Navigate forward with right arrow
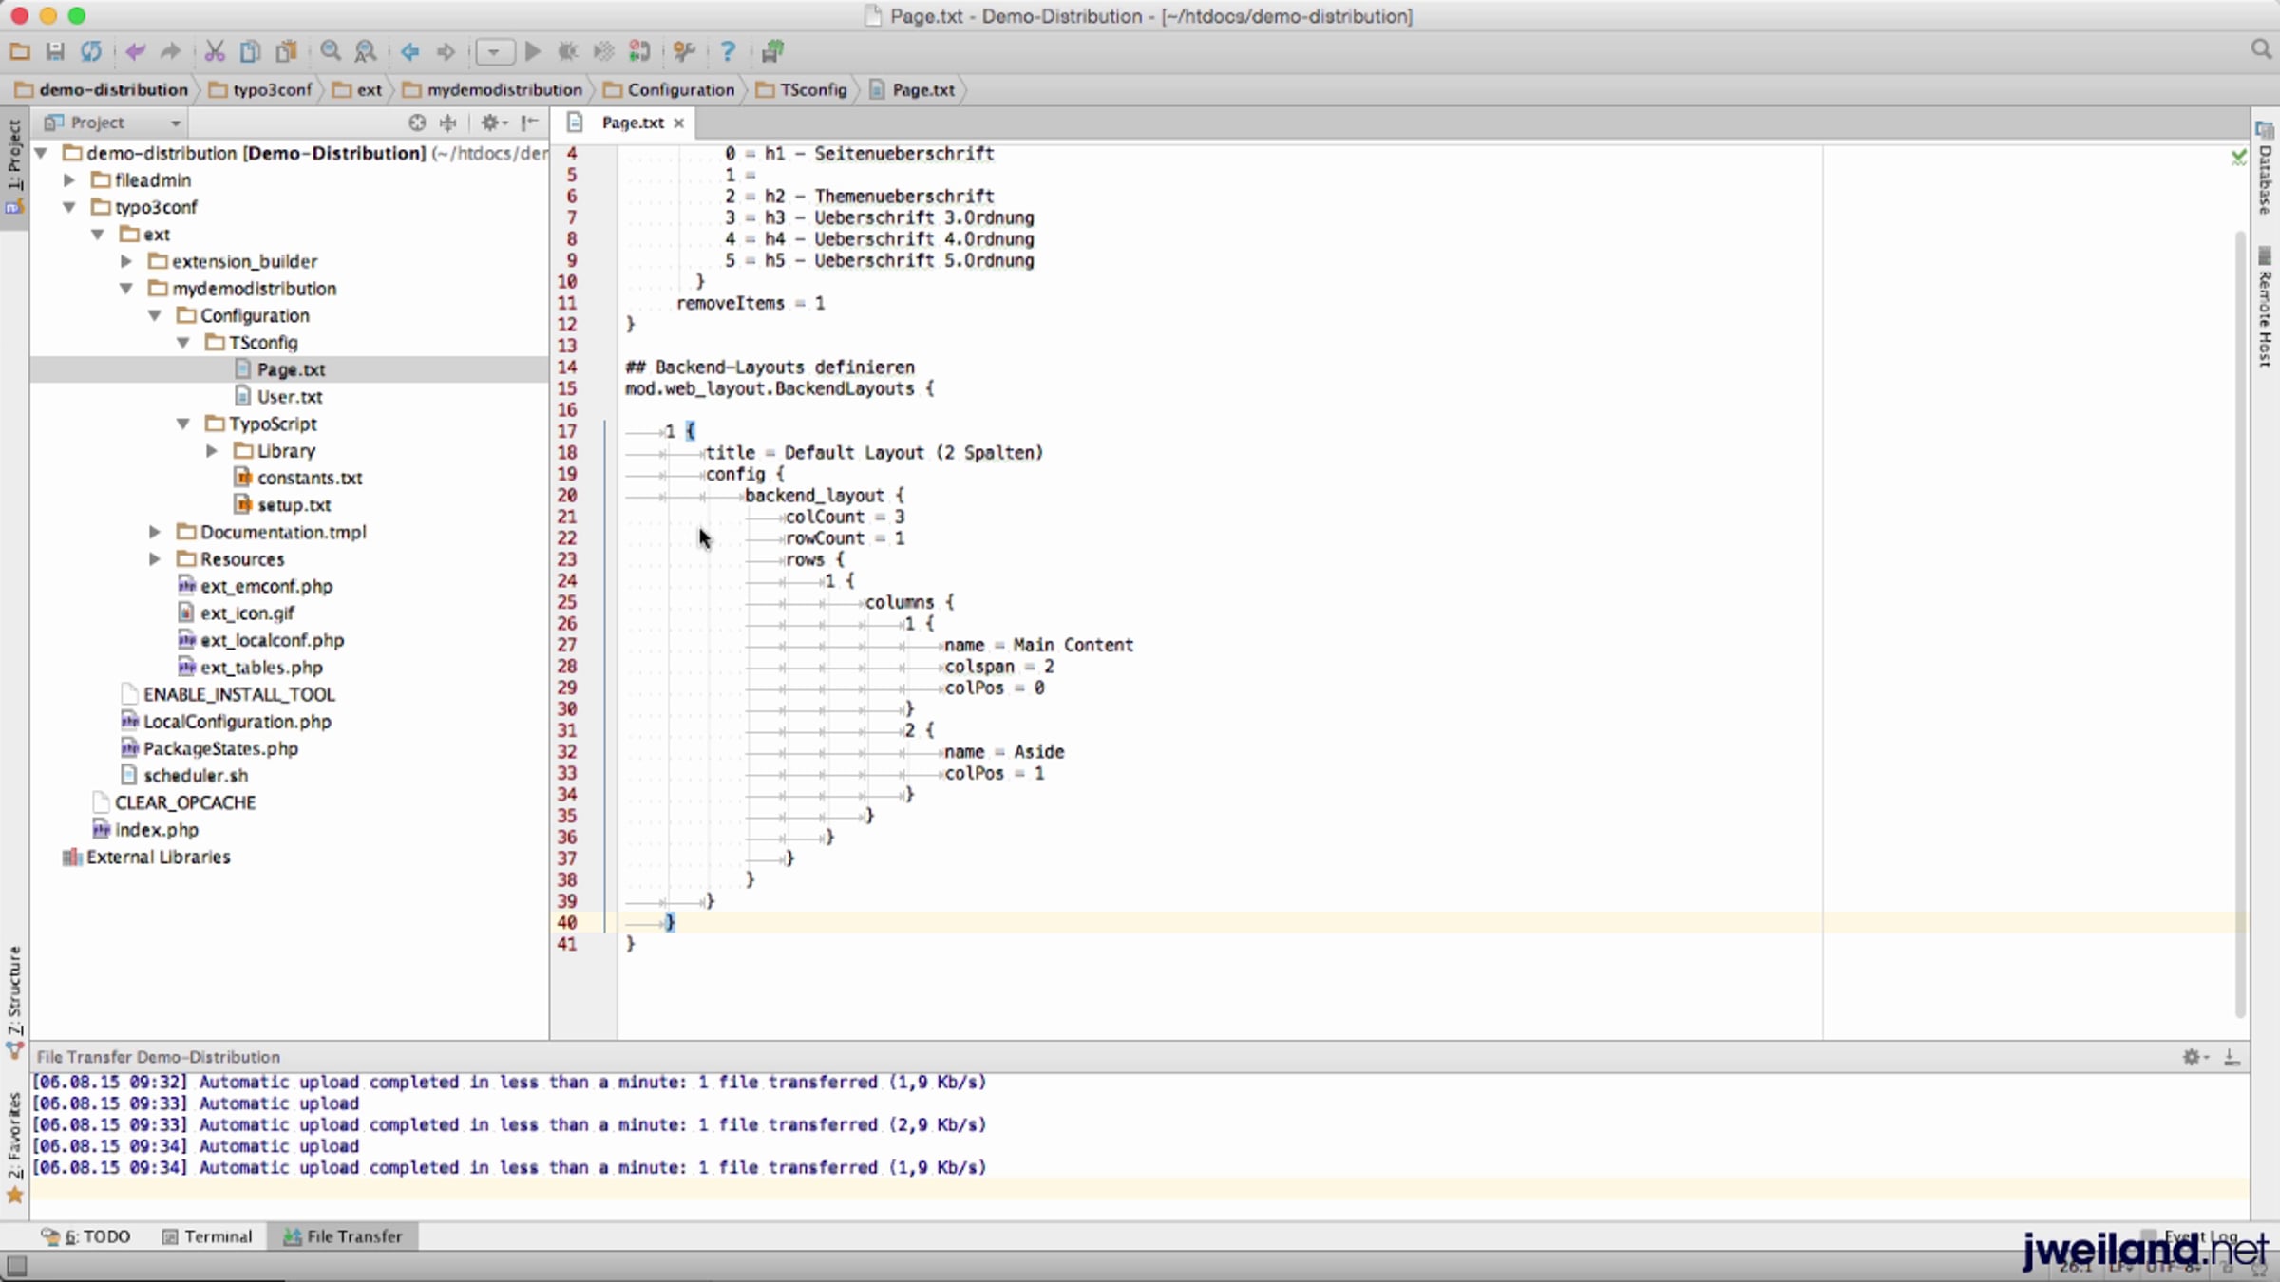 click(446, 51)
